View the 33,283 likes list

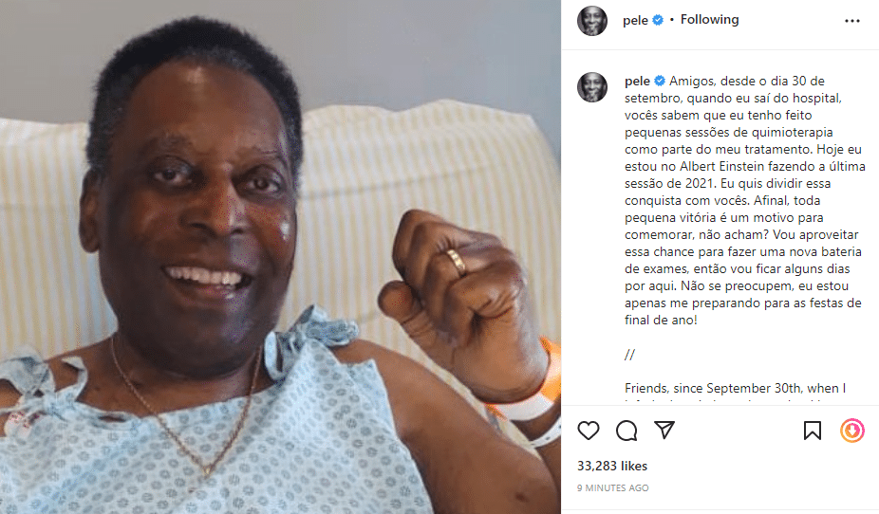pyautogui.click(x=612, y=466)
